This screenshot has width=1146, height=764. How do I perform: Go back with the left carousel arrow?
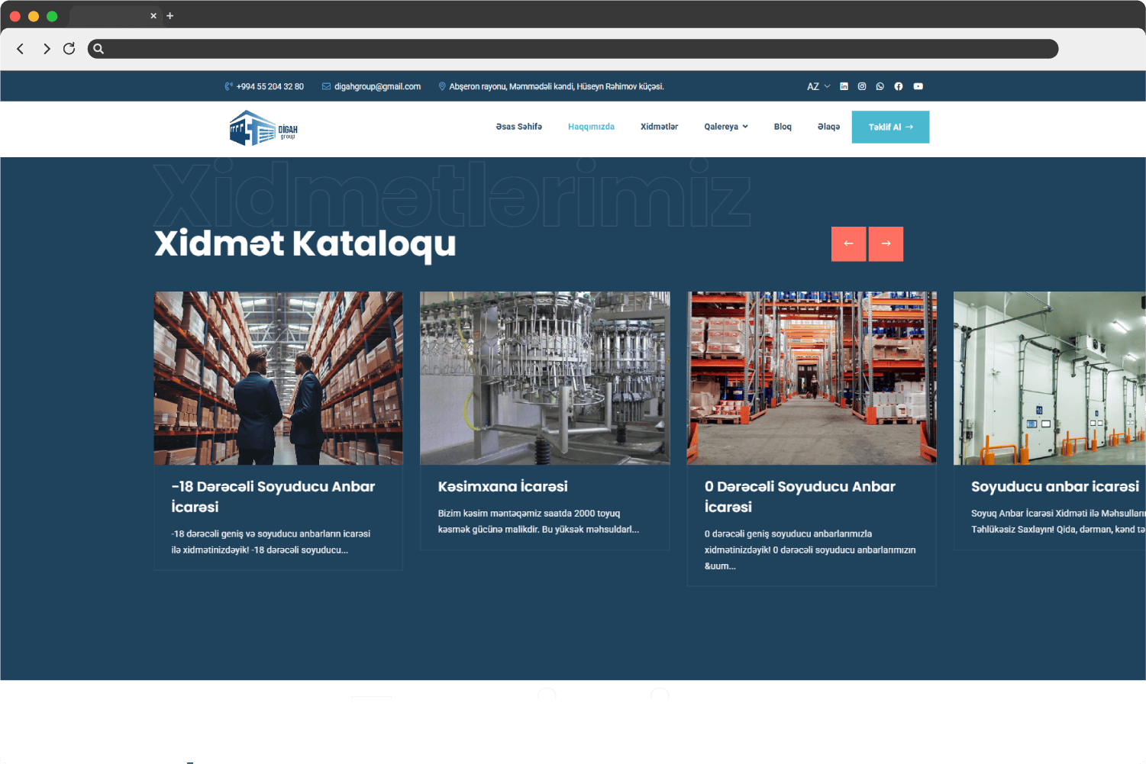pyautogui.click(x=848, y=243)
